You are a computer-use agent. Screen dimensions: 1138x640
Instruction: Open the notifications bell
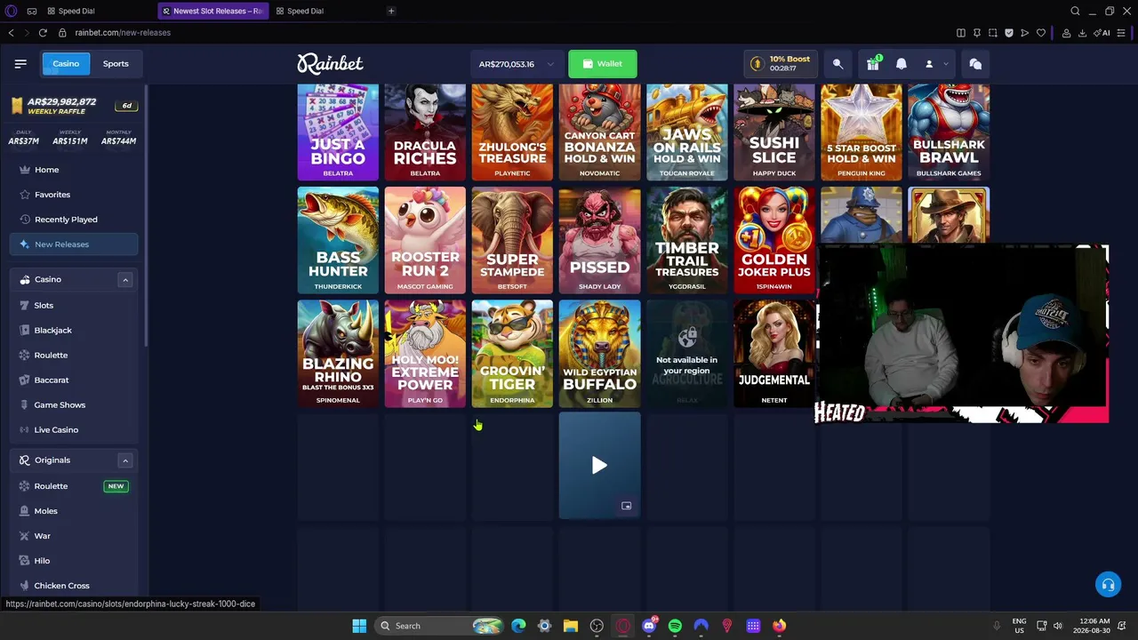pos(902,64)
